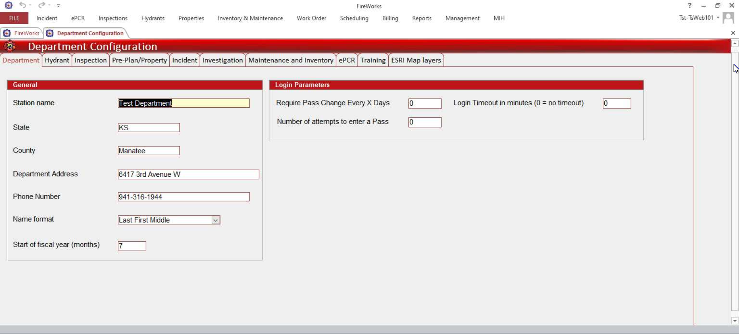Image resolution: width=739 pixels, height=334 pixels.
Task: Expand the Name format dropdown
Action: point(216,220)
